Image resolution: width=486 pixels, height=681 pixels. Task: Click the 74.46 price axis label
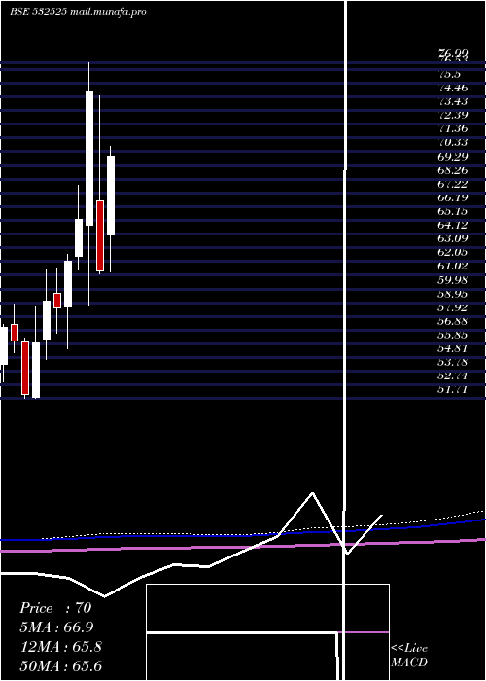[x=453, y=89]
